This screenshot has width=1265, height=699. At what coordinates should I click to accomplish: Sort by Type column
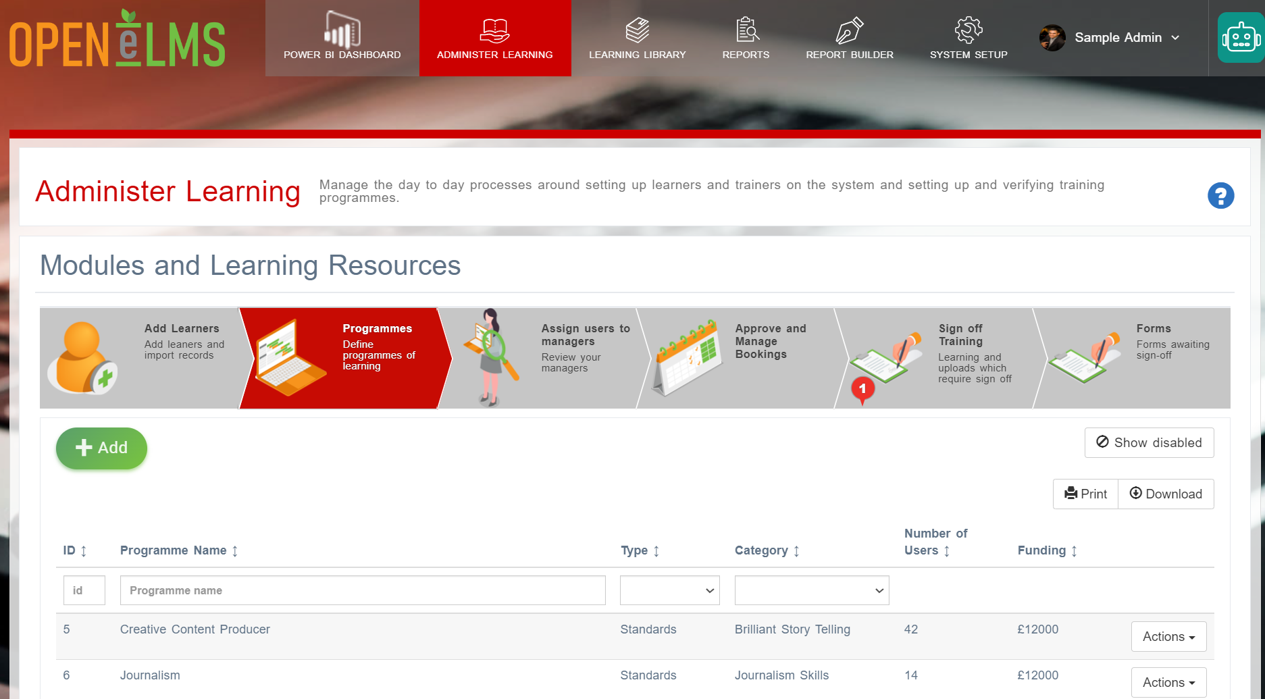coord(640,550)
